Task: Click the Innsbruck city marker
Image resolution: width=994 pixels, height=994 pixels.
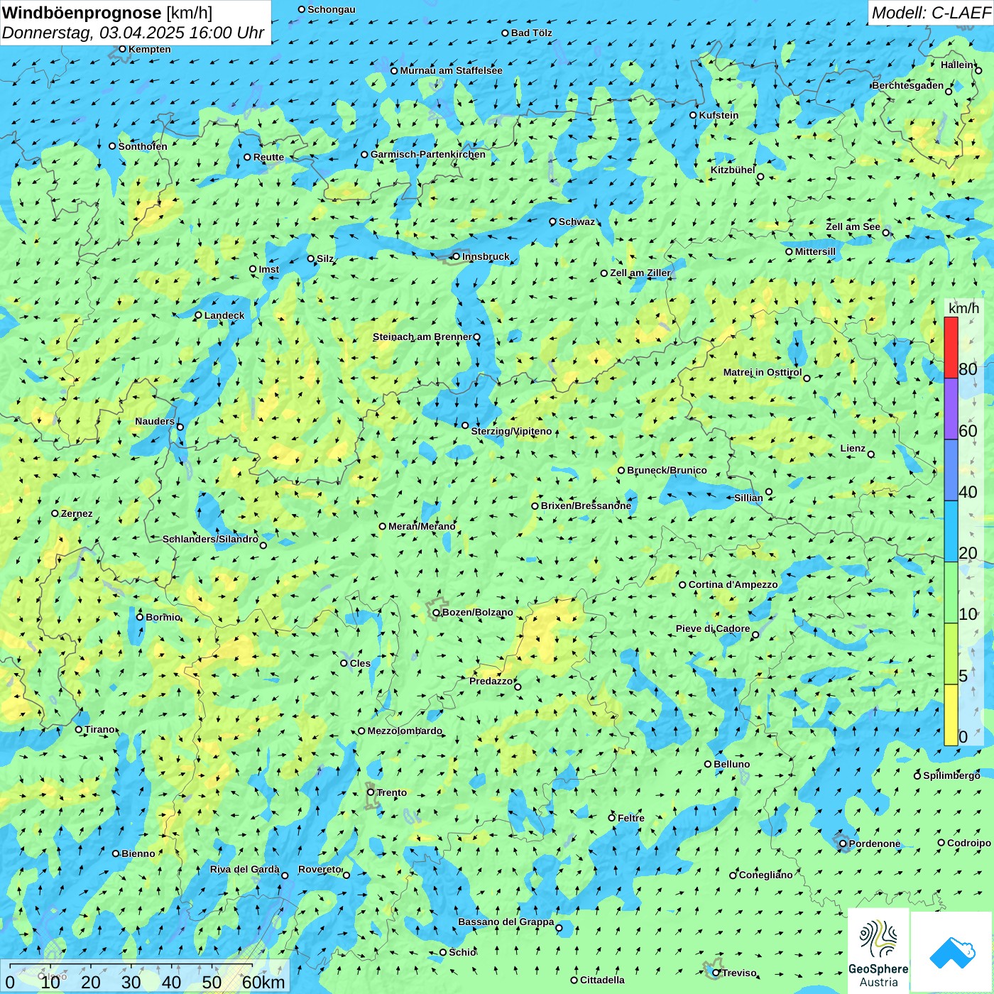Action: pyautogui.click(x=456, y=256)
